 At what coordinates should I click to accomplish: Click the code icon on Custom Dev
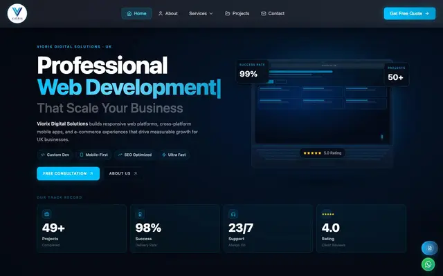point(43,155)
